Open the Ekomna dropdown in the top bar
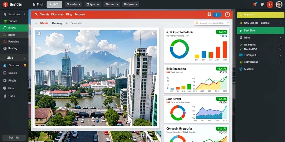 pos(73,4)
